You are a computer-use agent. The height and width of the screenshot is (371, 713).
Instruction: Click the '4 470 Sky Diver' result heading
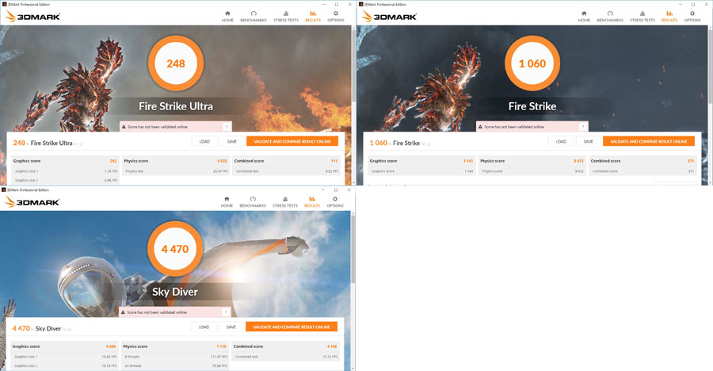[x=41, y=328]
